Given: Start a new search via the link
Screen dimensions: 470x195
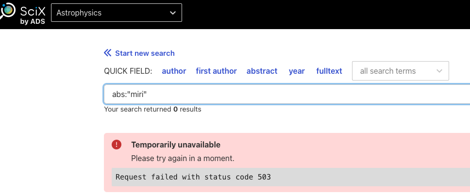Looking at the screenshot, I should pos(145,53).
